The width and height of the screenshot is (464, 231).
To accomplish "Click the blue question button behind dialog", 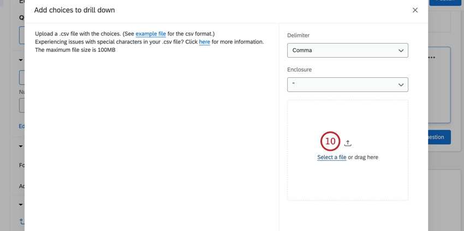I will click(439, 137).
